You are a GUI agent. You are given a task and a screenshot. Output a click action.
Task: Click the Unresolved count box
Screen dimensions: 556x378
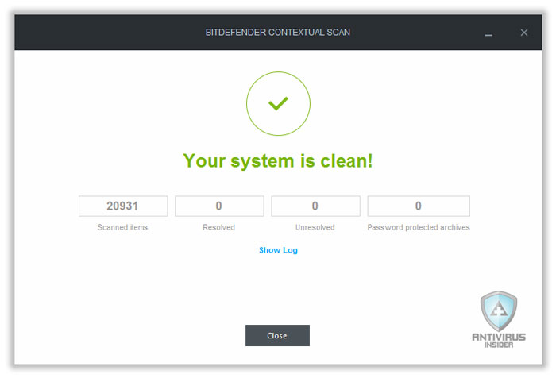point(315,206)
